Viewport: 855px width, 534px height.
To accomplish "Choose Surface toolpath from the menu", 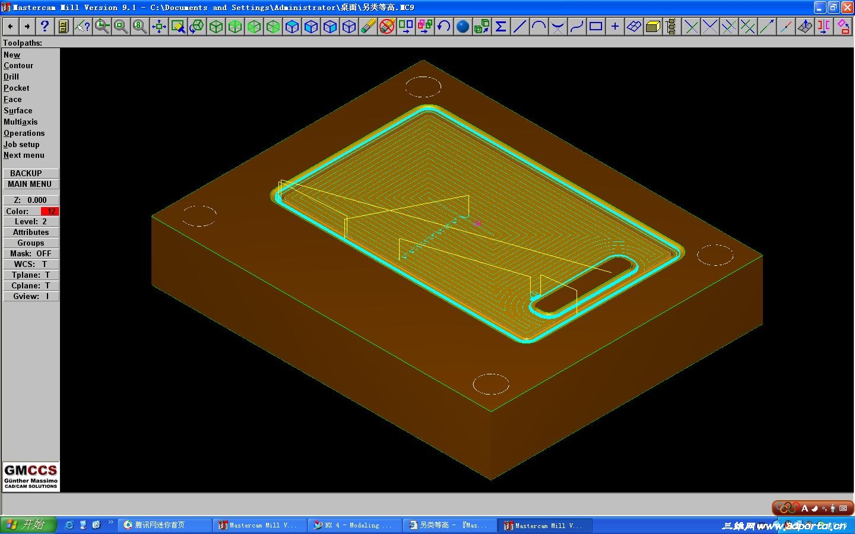I will coord(18,111).
